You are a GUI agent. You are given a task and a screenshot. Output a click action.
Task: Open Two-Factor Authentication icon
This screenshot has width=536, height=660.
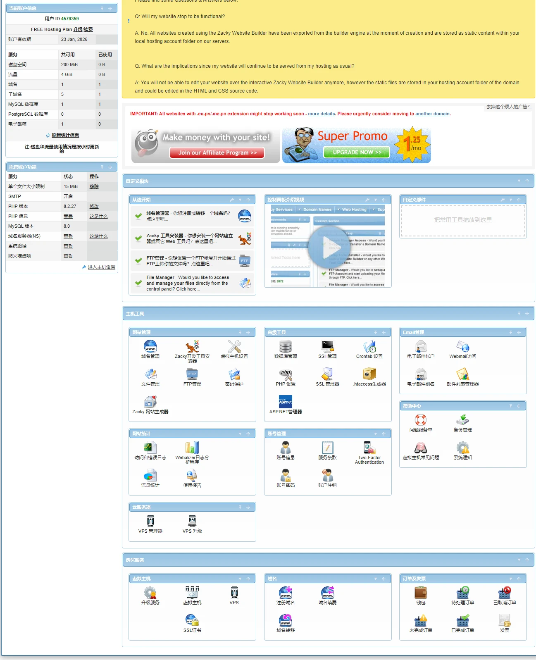pyautogui.click(x=369, y=448)
